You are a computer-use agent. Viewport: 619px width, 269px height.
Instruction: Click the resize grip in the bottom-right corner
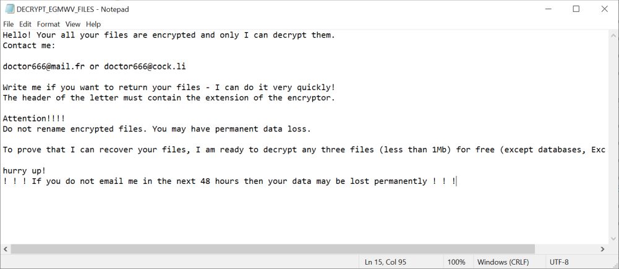(x=614, y=264)
